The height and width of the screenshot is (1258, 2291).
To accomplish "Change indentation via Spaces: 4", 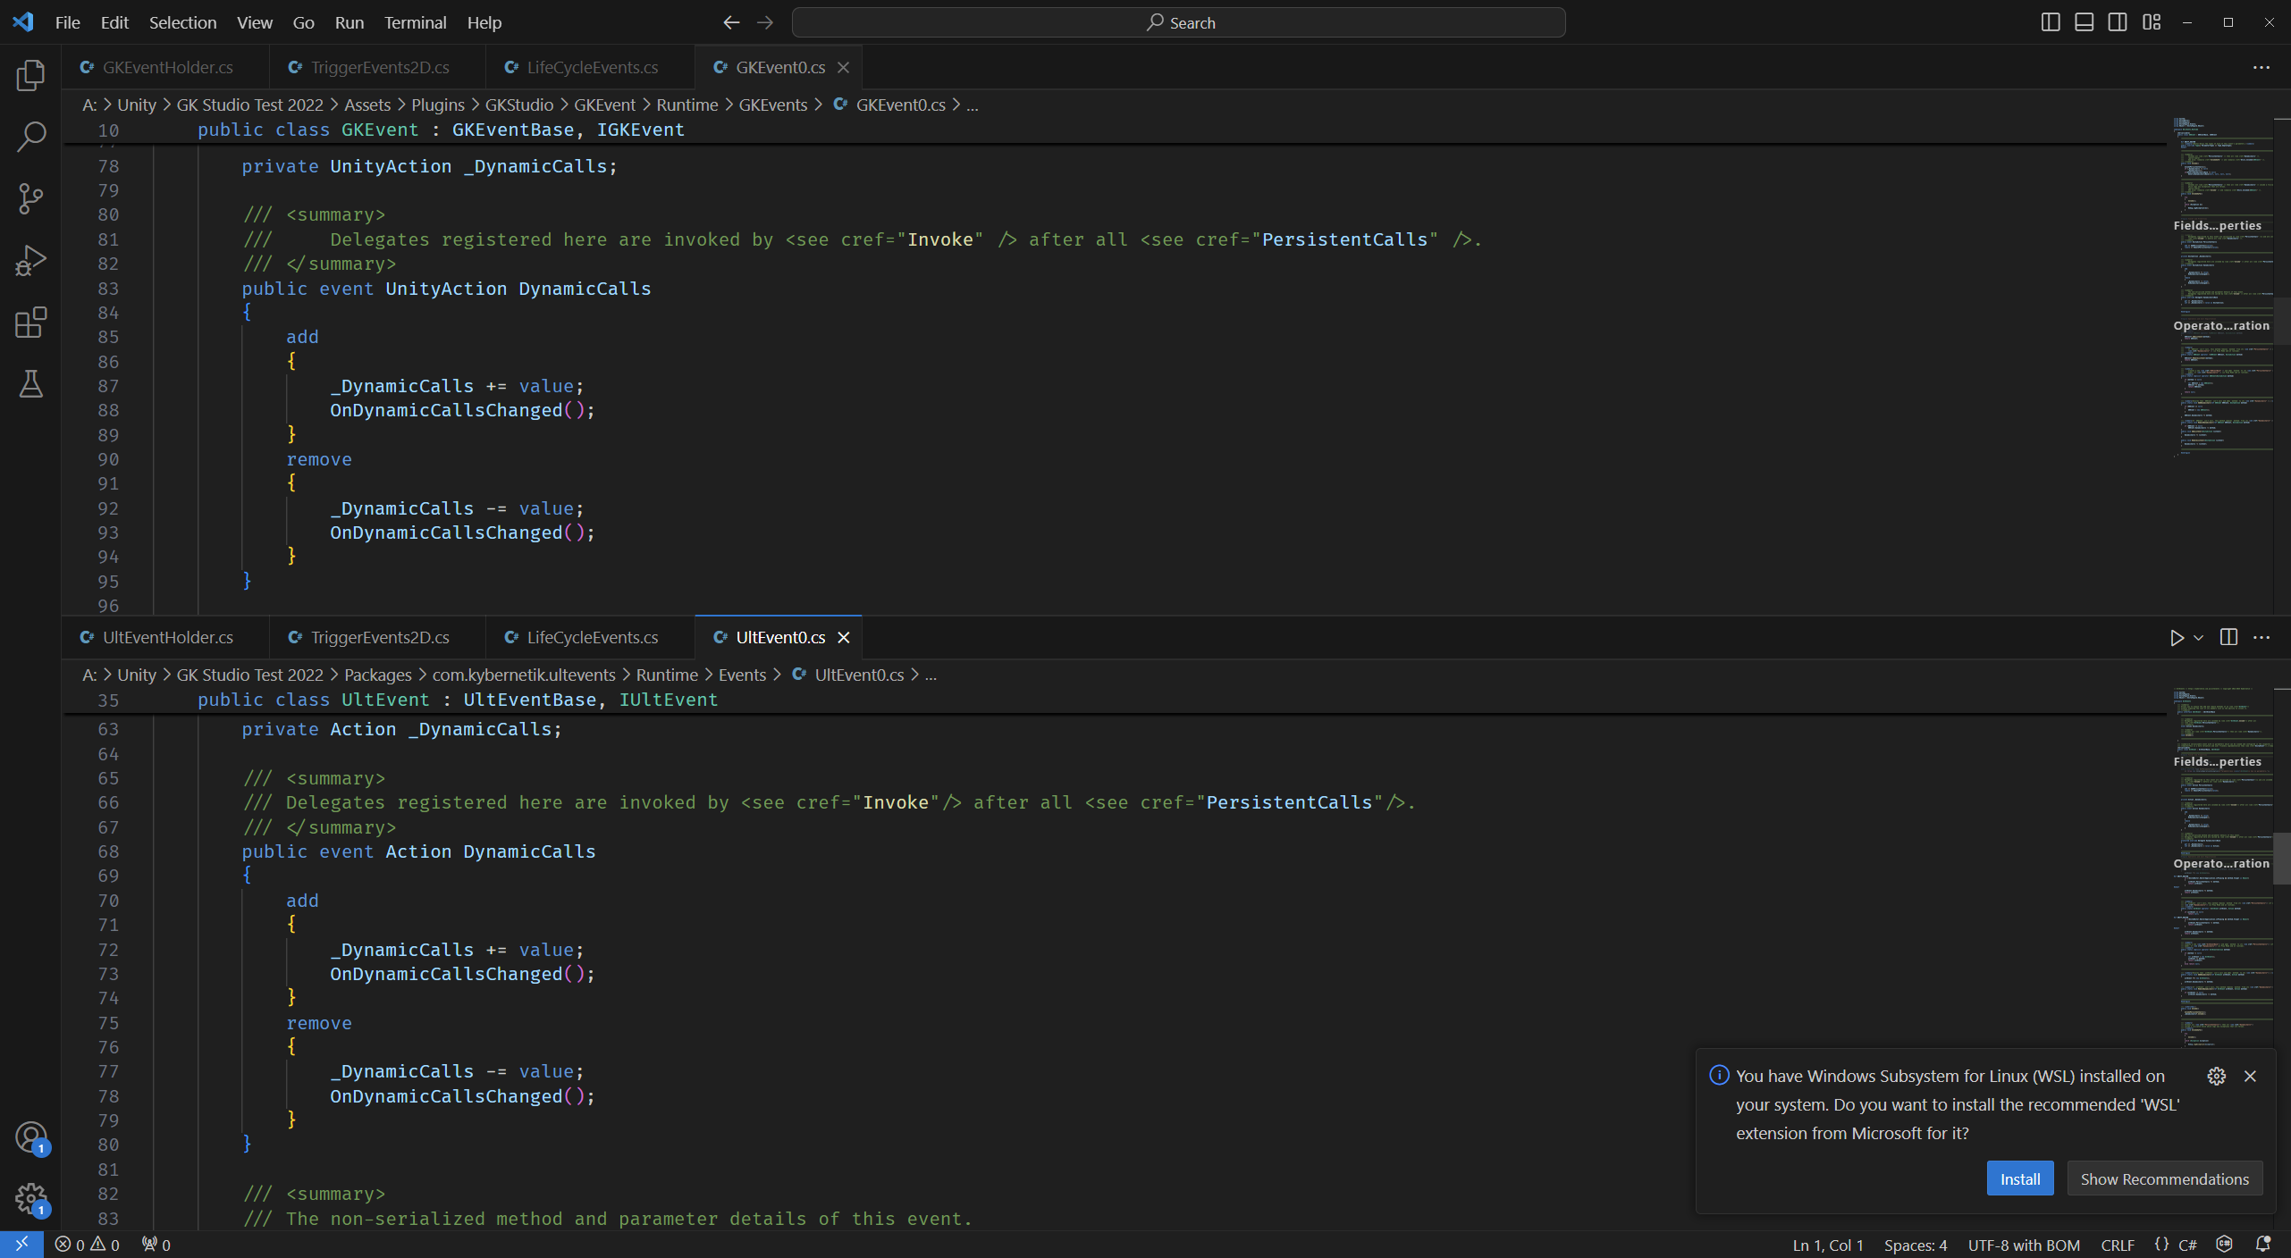I will click(1916, 1245).
